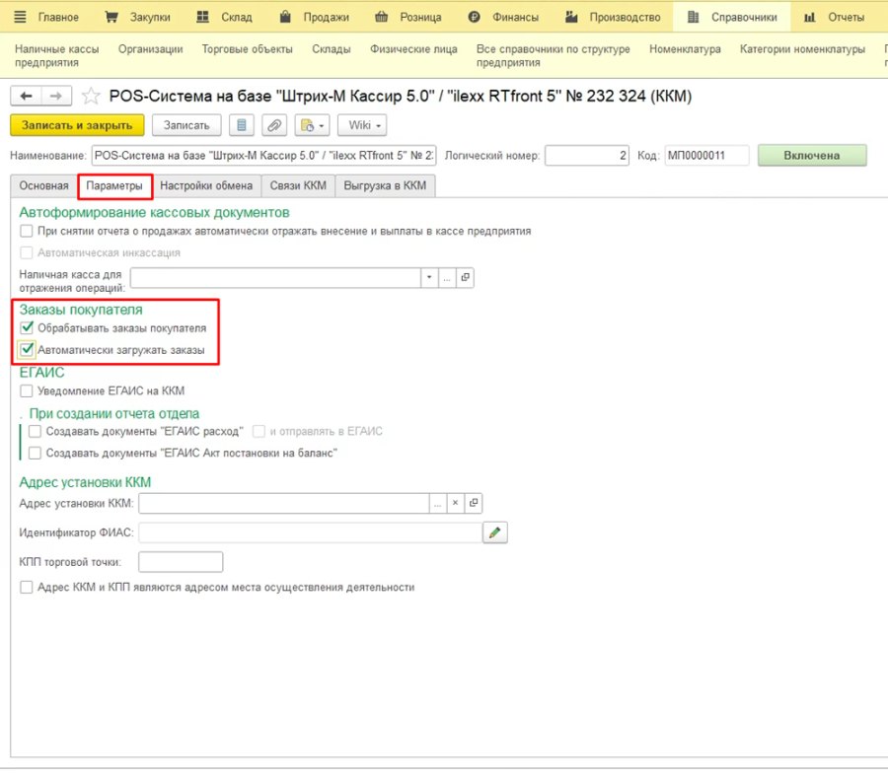Viewport: 888px width, 777px height.
Task: Switch to the Основная tab
Action: (43, 185)
